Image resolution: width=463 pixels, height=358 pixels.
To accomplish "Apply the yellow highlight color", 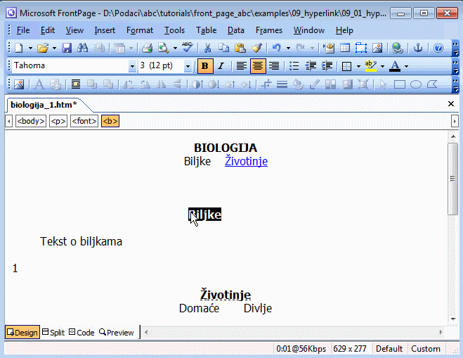I will [x=370, y=66].
